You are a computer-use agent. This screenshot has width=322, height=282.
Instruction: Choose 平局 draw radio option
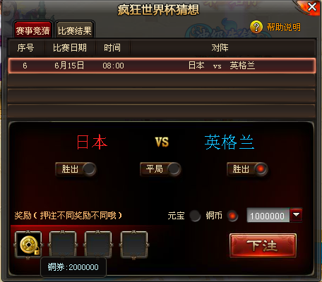(x=174, y=169)
